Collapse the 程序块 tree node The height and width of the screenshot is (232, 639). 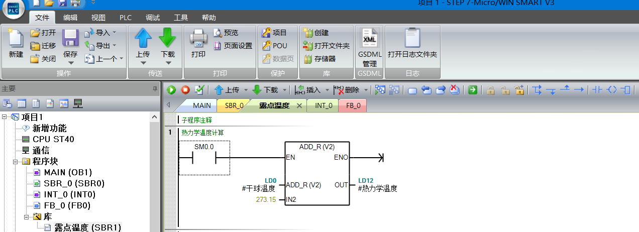coord(16,161)
